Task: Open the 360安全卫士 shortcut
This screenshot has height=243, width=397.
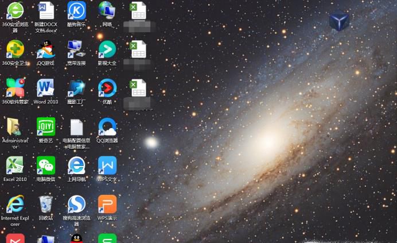Action: (x=15, y=49)
